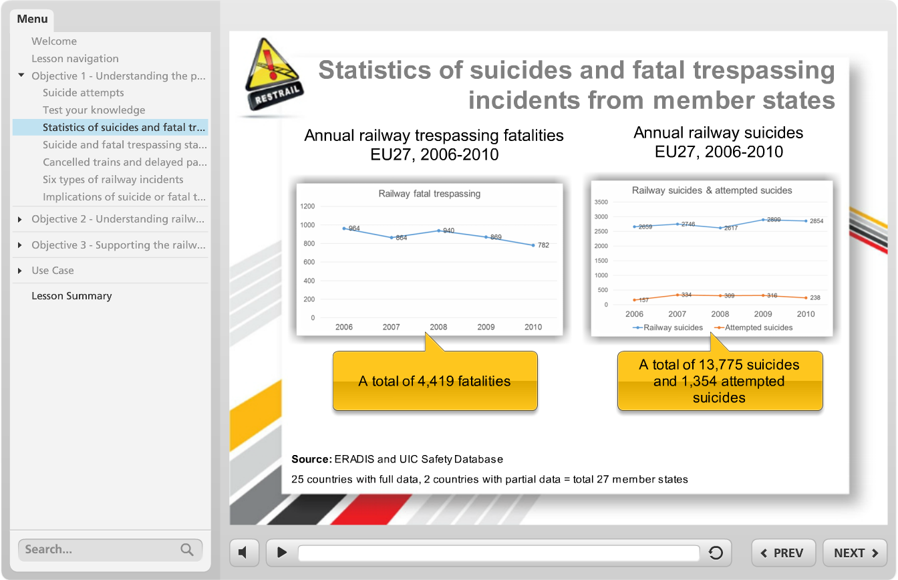The width and height of the screenshot is (898, 580).
Task: Mute the lesson audio with speaker icon
Action: (244, 553)
